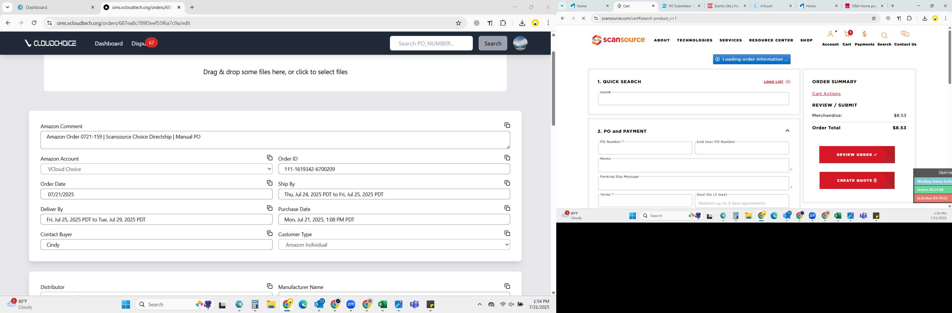Switch to the D&H Home page tab
Screen dimensions: 952x313
864,6
